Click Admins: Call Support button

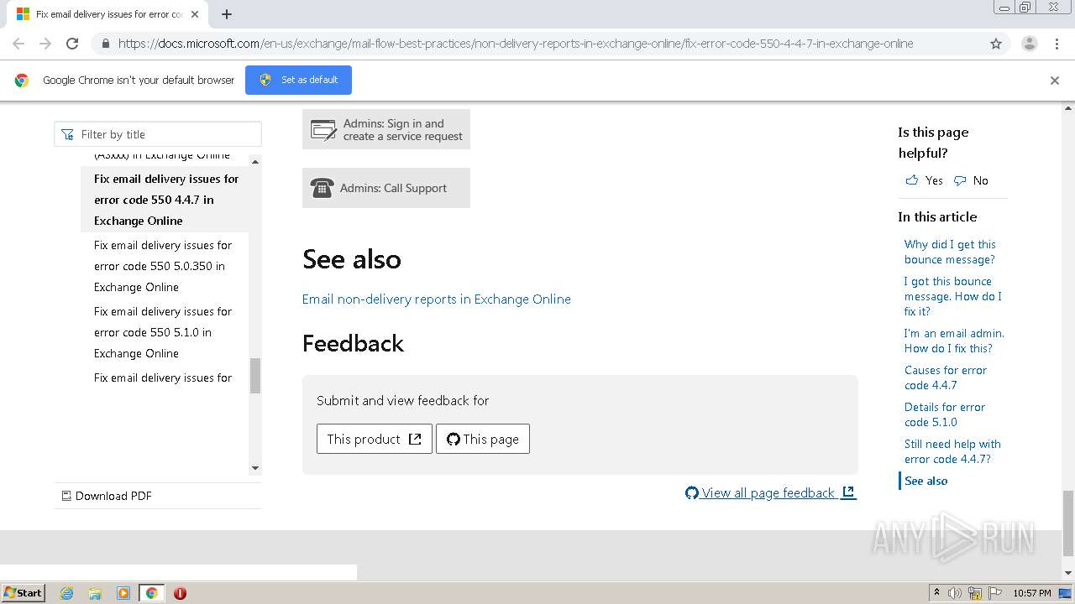click(x=386, y=188)
